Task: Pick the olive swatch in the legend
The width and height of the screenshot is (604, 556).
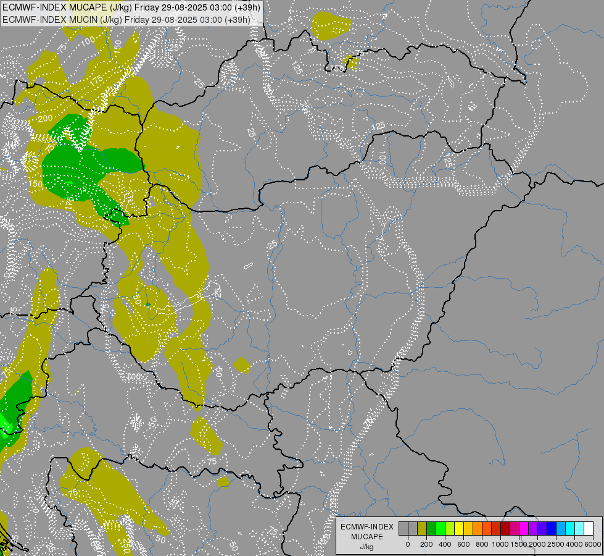Action: (422, 528)
